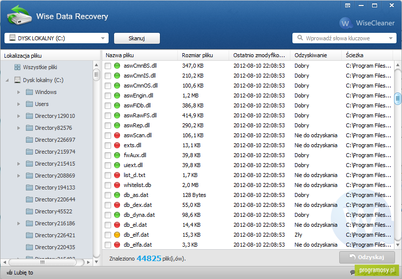Click the tree panel vertical scrollbar thumb
This screenshot has width=402, height=279.
[x=97, y=75]
